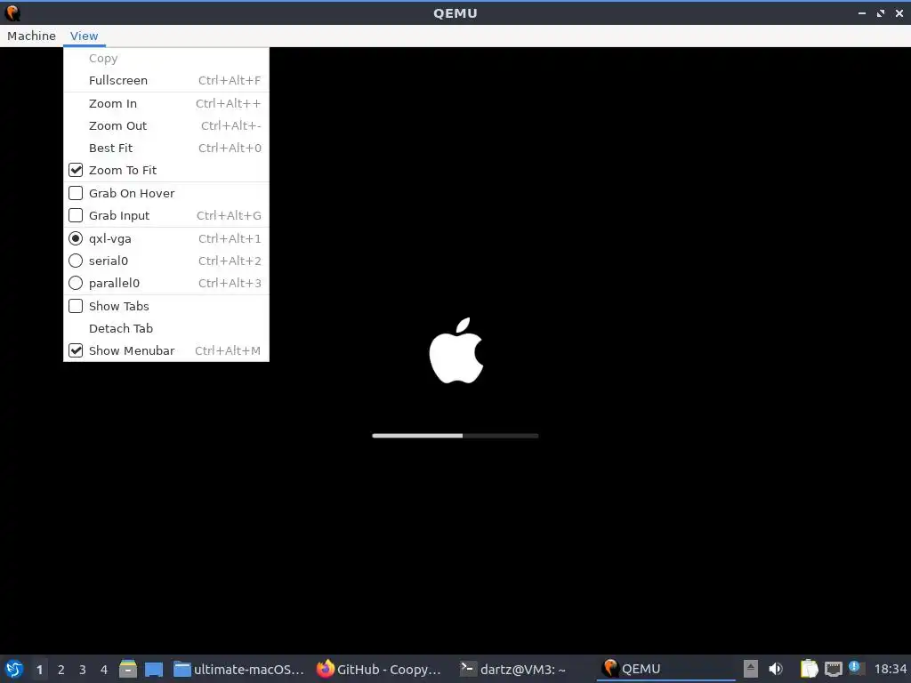Select the qxl-vga console radio

tap(166, 238)
